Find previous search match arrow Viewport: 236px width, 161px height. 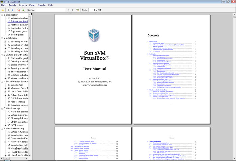click(x=69, y=10)
